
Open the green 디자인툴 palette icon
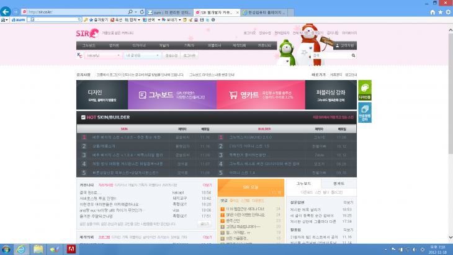[365, 90]
